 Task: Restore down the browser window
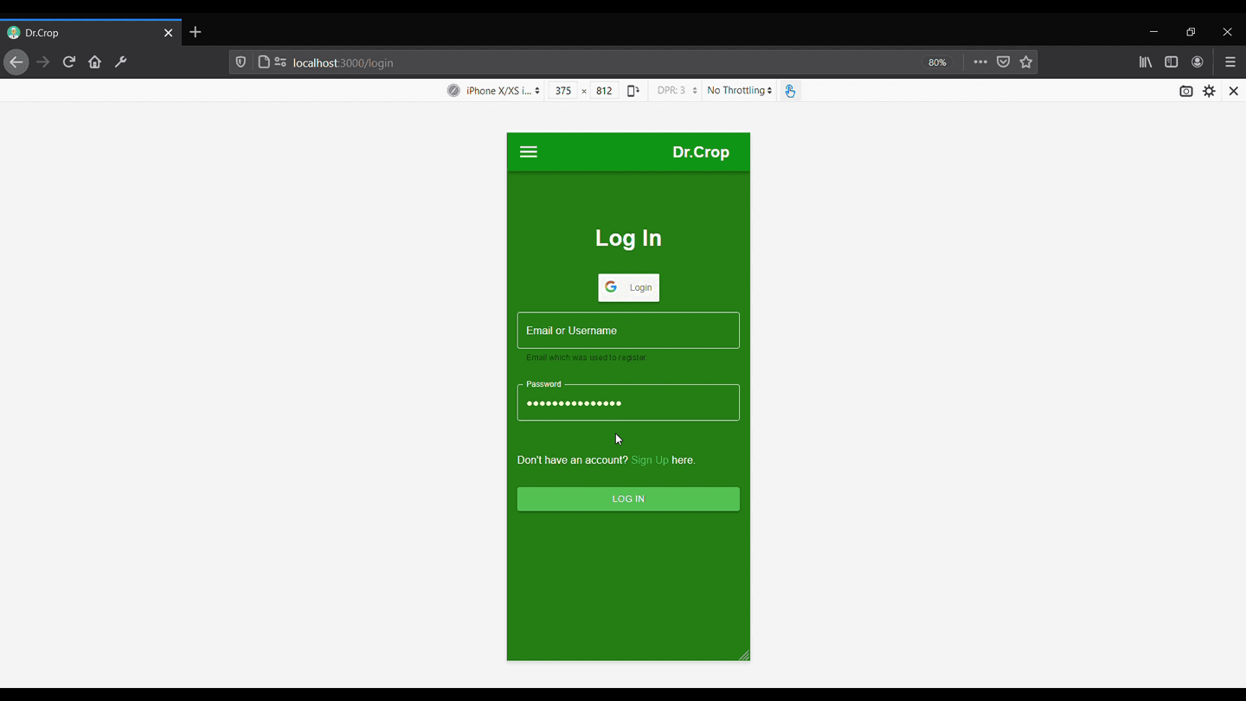(1191, 32)
